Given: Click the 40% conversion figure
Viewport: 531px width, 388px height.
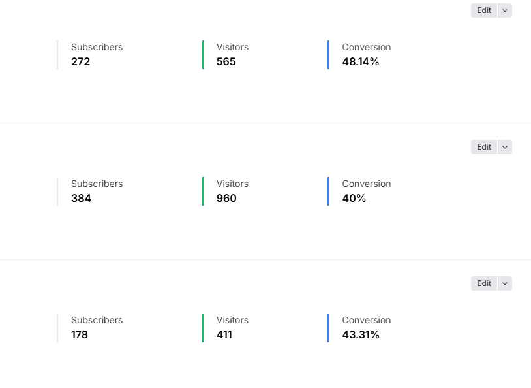Looking at the screenshot, I should click(x=354, y=199).
